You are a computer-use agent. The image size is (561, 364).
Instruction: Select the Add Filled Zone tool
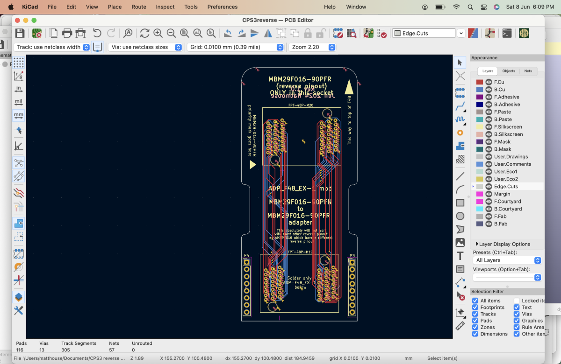pyautogui.click(x=460, y=146)
